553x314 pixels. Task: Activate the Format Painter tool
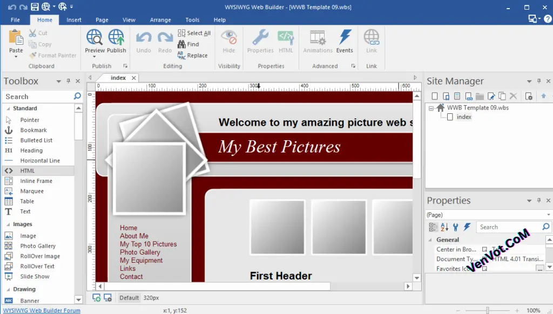[x=53, y=56]
